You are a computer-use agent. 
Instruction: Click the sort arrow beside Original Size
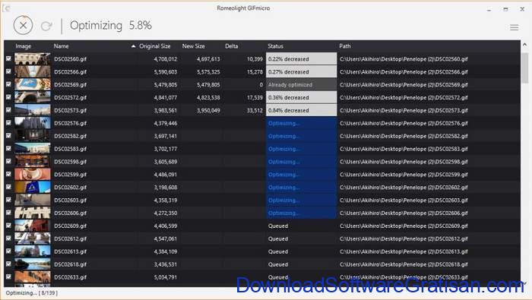coord(133,46)
